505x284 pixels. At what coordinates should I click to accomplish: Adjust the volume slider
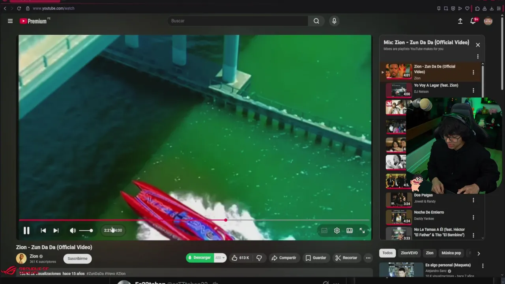pos(86,231)
